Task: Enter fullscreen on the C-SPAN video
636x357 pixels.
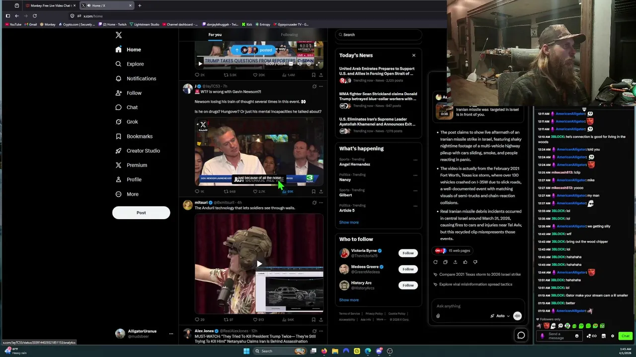Action: pos(318,63)
